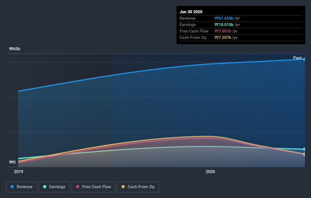Toggle the Cash From Op legend button
Screen dimensions: 311x198
tap(138, 187)
